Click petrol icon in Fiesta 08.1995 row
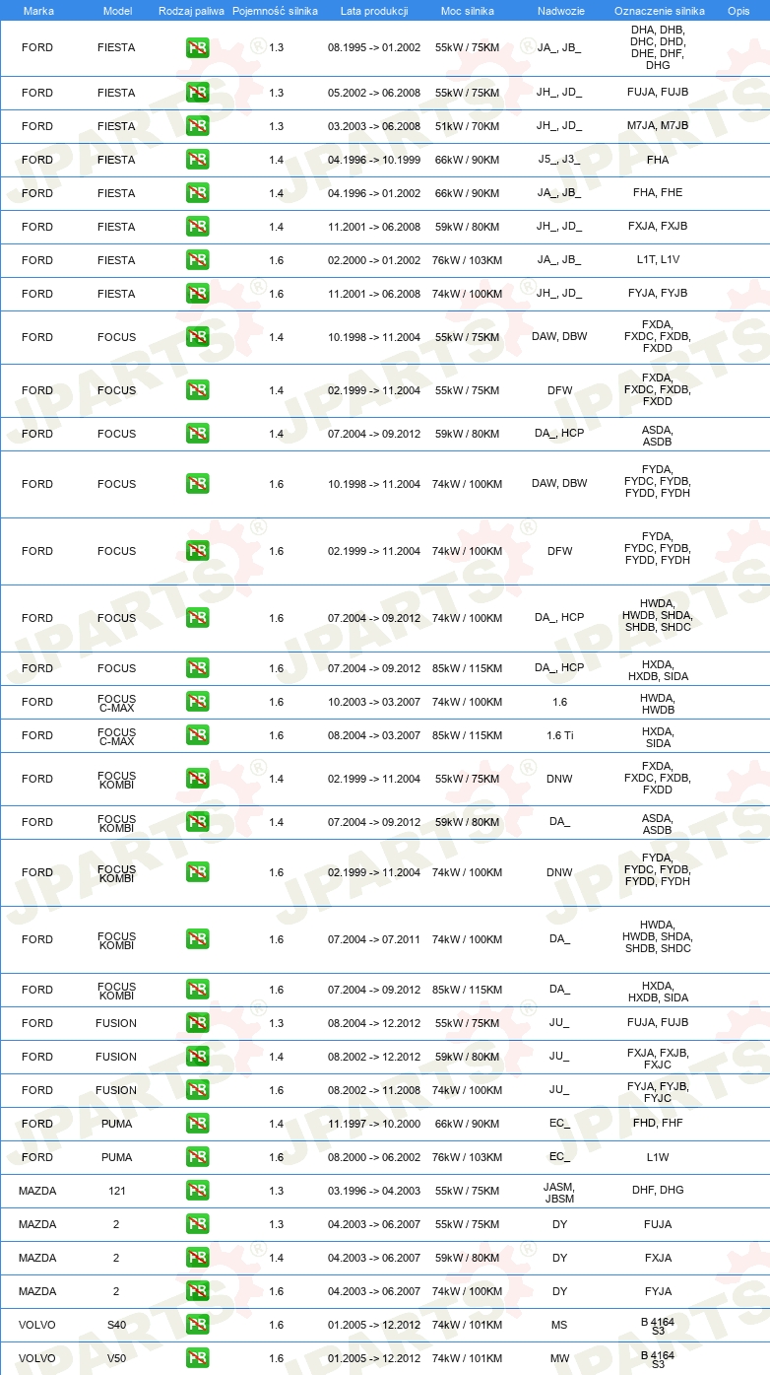Screen dimensions: 770x1375 pos(198,47)
